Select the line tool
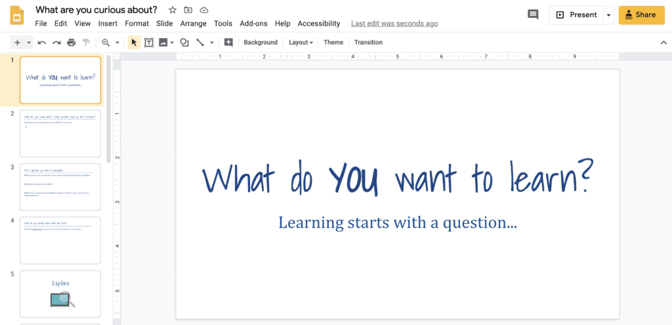Viewport: 672px width, 325px height. (x=200, y=43)
